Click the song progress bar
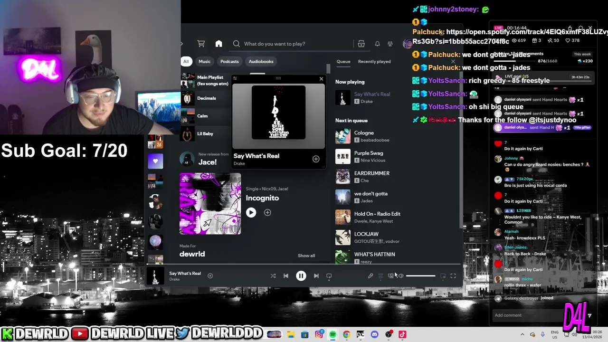This screenshot has width=608, height=342. pos(304,265)
